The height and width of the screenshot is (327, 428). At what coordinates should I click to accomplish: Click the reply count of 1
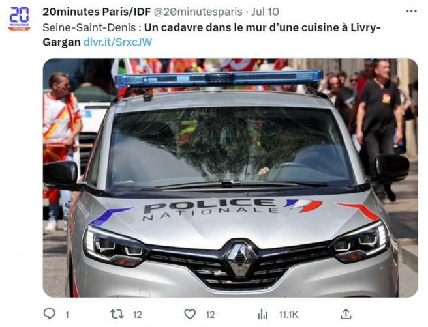click(x=67, y=315)
